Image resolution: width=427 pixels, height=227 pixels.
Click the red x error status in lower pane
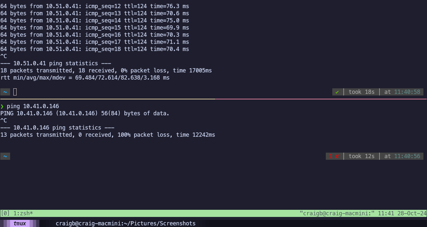334,156
